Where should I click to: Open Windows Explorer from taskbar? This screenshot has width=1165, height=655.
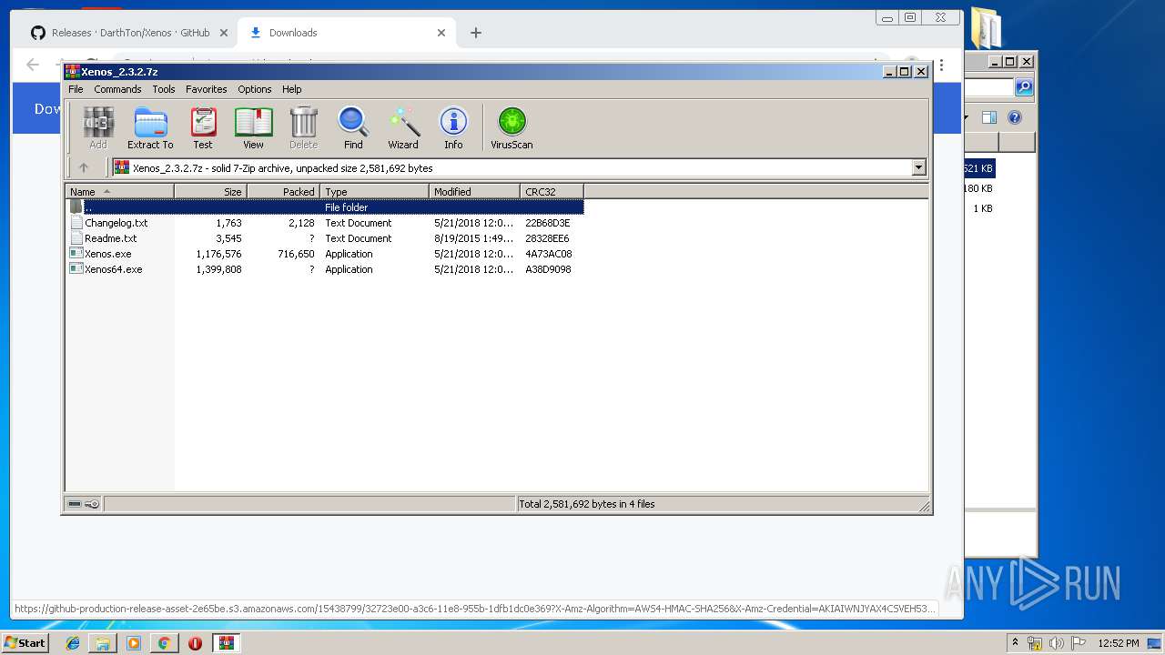tap(103, 643)
